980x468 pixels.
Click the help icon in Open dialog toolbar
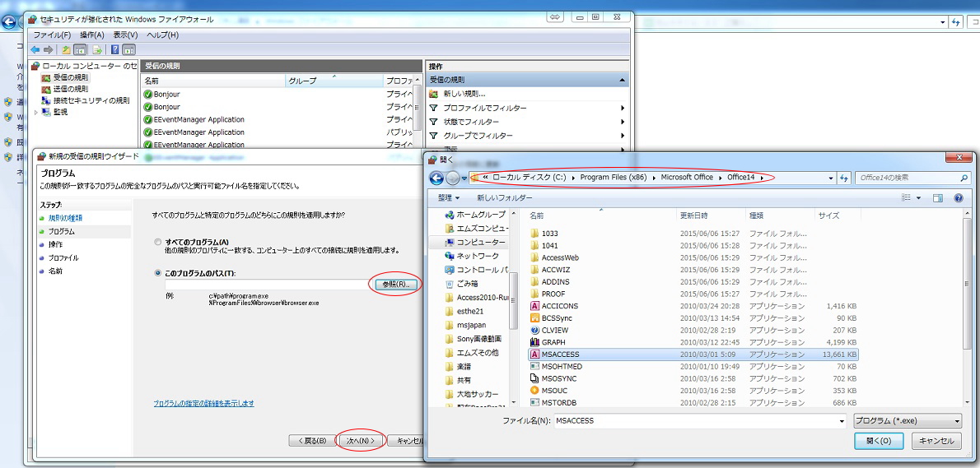point(959,197)
